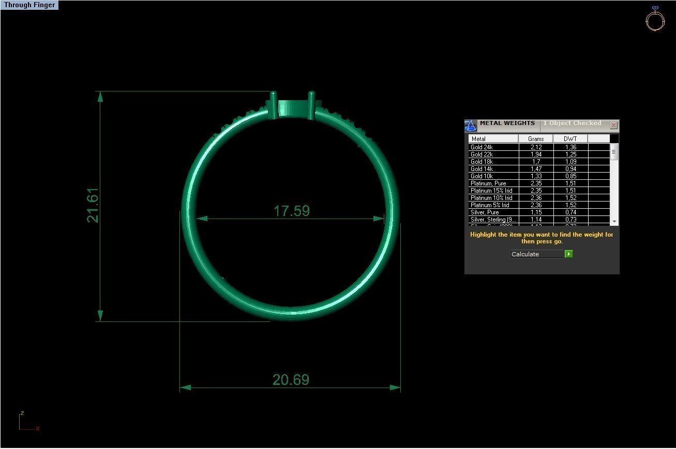Select the Gold 10k row

tap(539, 176)
